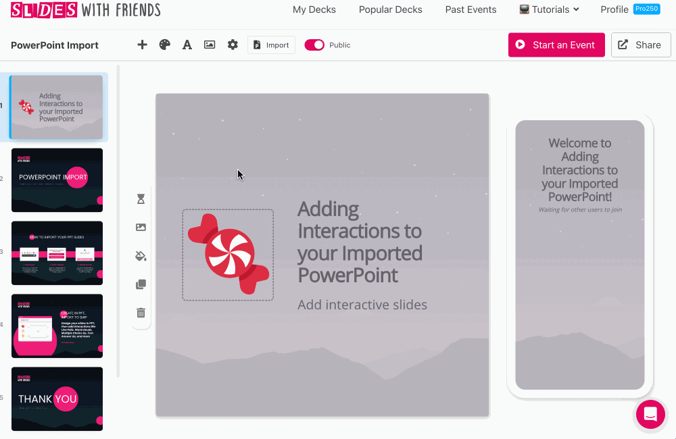Click the Share button
676x439 pixels.
point(641,45)
